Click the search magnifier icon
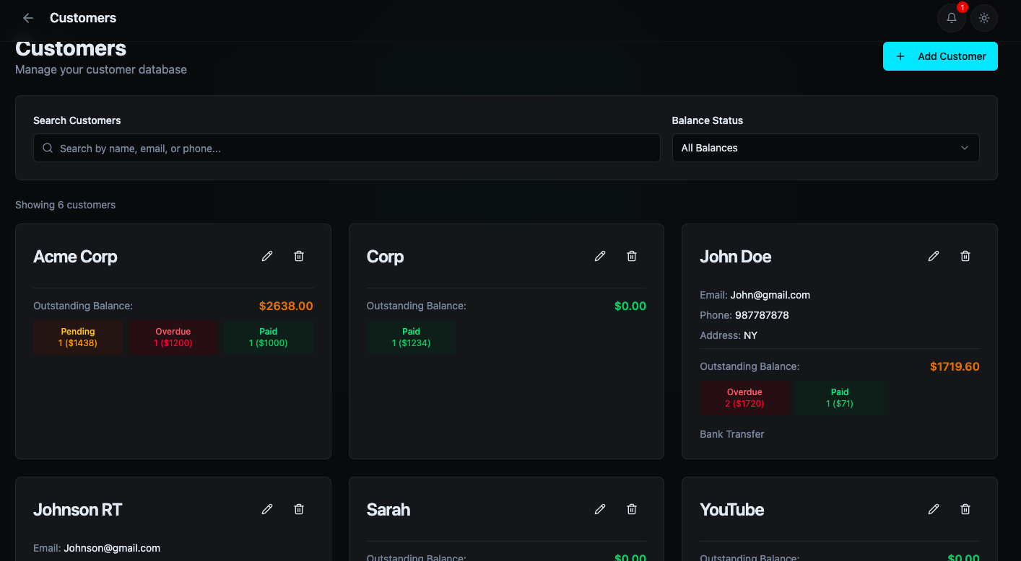 48,148
